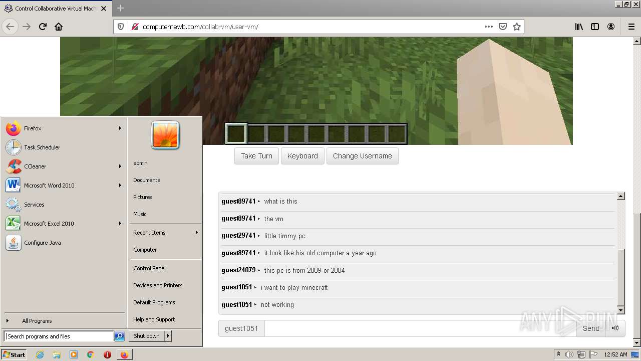Open Configure Java

[63, 243]
